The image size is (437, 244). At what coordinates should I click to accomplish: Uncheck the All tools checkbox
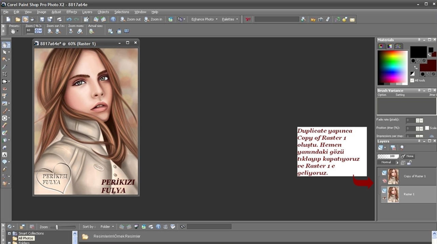(x=412, y=81)
